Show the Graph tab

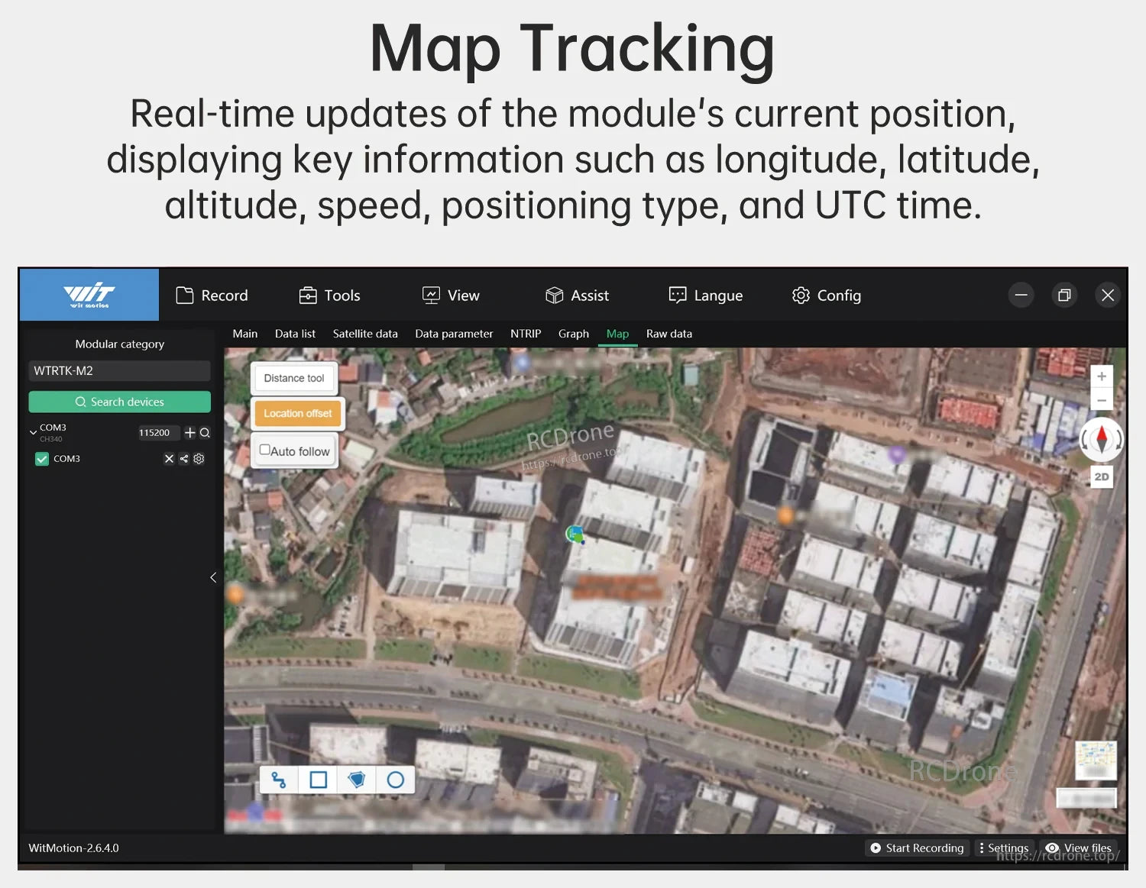[x=573, y=334]
